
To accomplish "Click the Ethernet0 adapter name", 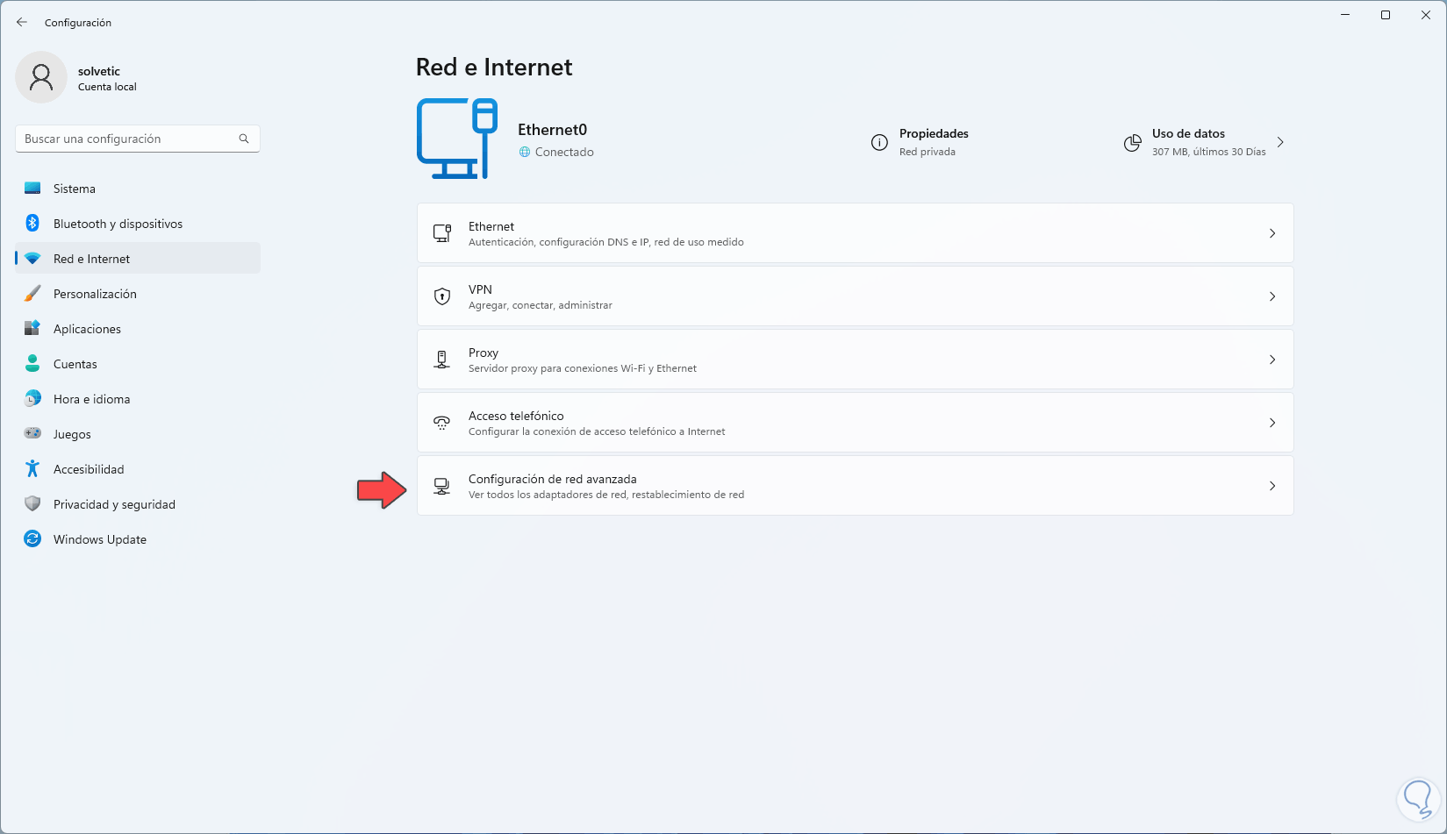I will [553, 130].
